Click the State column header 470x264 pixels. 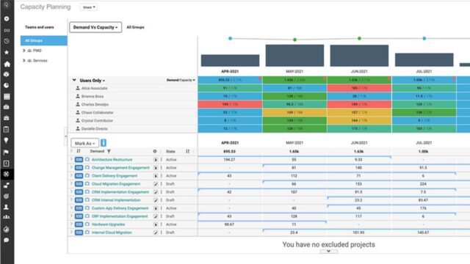pos(170,152)
